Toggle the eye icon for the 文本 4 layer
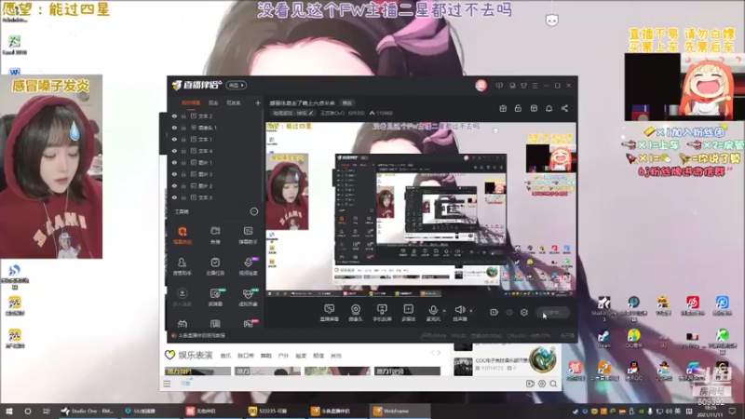 pos(174,151)
